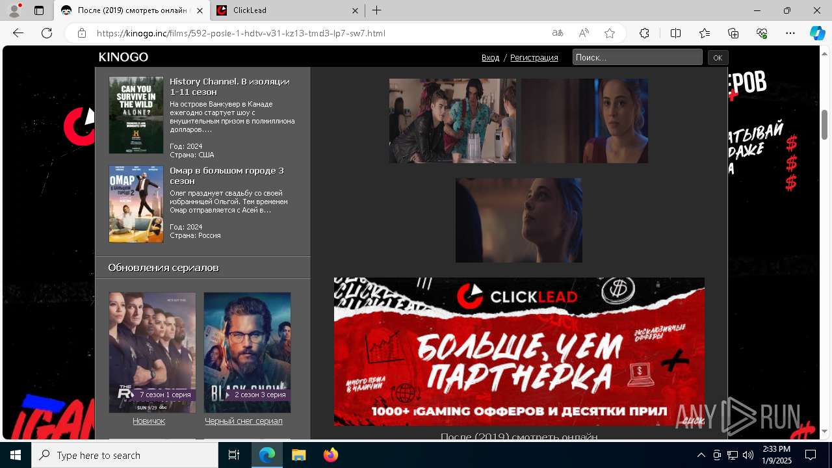Click the KINOGO site logo

pyautogui.click(x=123, y=57)
